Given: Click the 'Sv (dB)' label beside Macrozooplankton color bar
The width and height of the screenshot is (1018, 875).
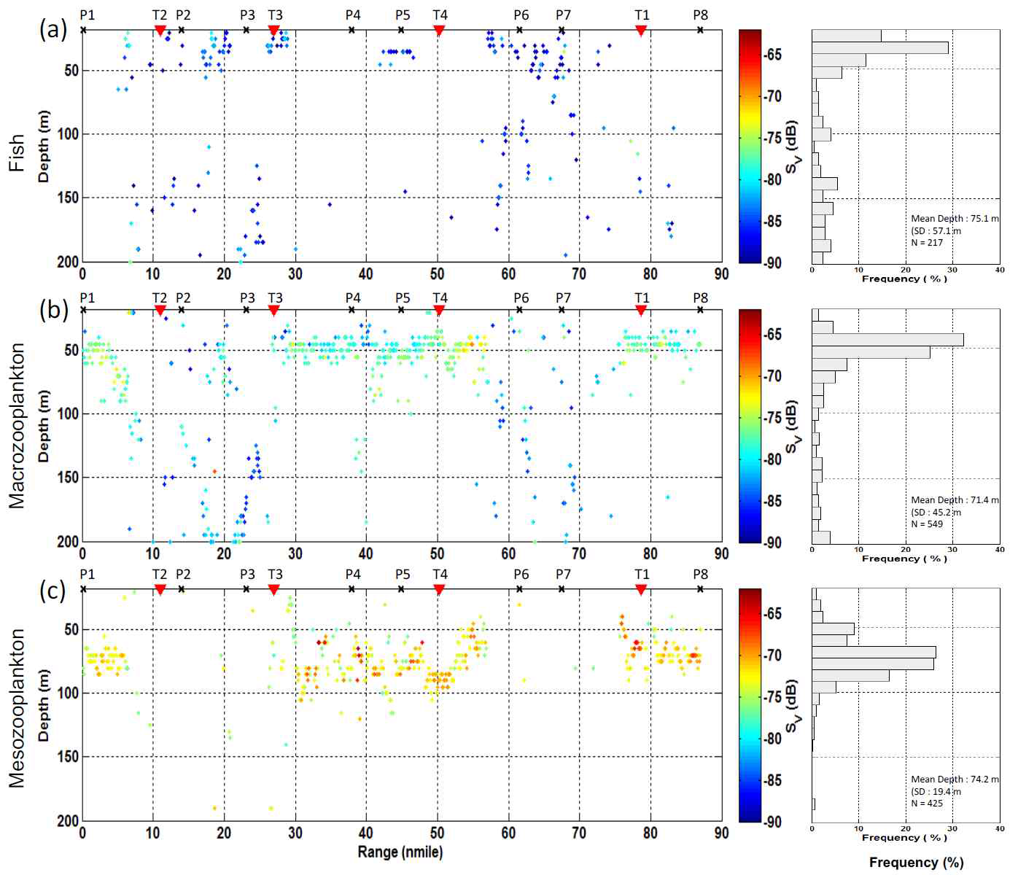Looking at the screenshot, I should point(793,427).
